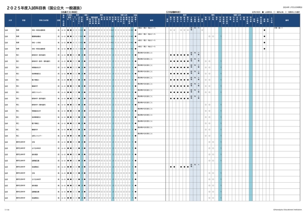Click the 7/114 page number
This screenshot has height=217, width=307.
point(7,209)
